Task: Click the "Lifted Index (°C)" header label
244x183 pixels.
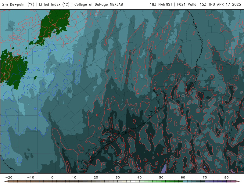Action: pyautogui.click(x=54, y=5)
